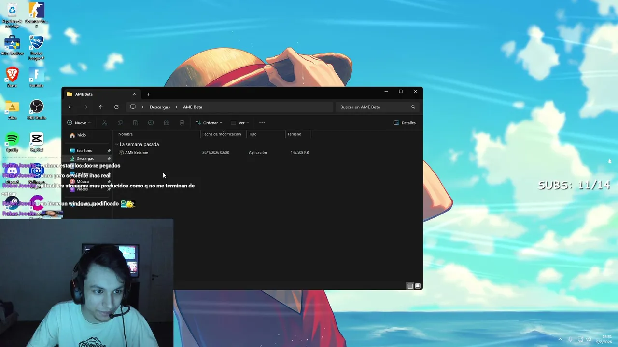Launch the Brave browser desktop shortcut

coord(12,77)
